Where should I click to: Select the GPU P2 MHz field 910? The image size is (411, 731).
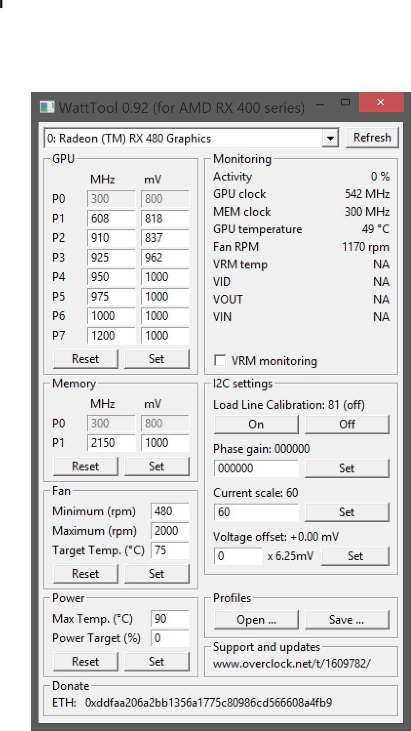tap(111, 238)
